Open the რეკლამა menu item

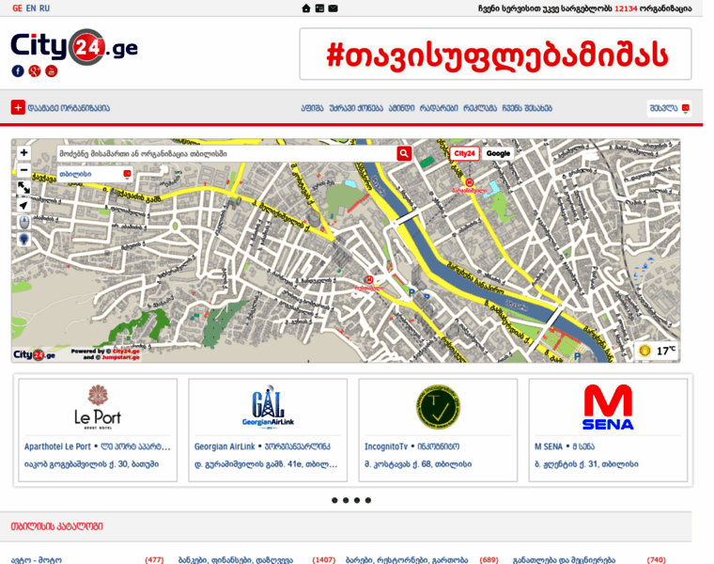480,108
